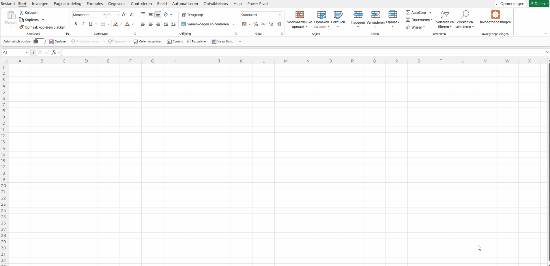Expand the formula bar
The width and height of the screenshot is (550, 266).
(547, 52)
